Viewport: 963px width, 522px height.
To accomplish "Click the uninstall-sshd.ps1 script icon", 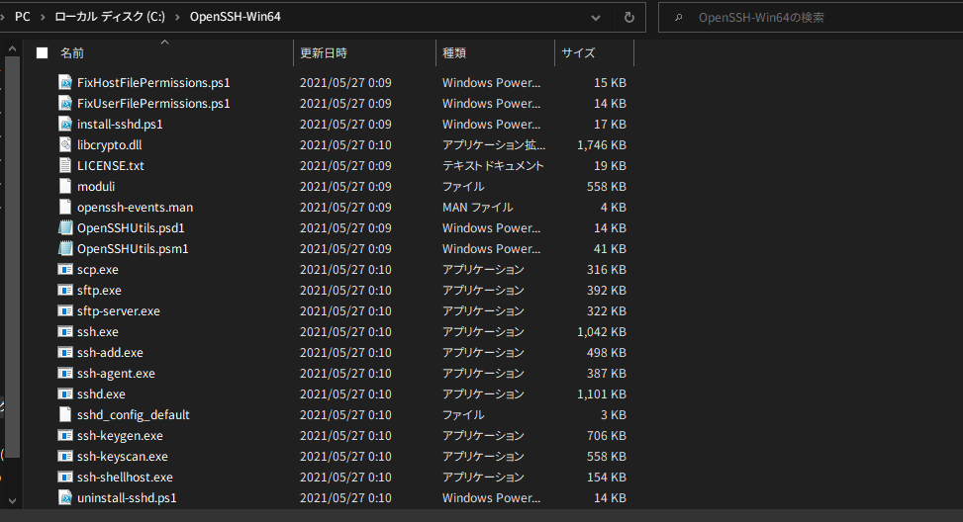I will (65, 497).
